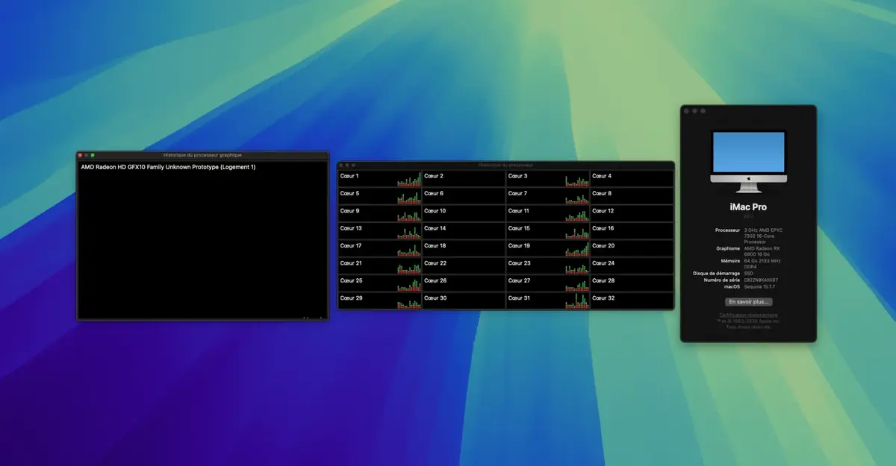Click the Cœur 31 usage graph
The image size is (896, 466).
pos(577,301)
